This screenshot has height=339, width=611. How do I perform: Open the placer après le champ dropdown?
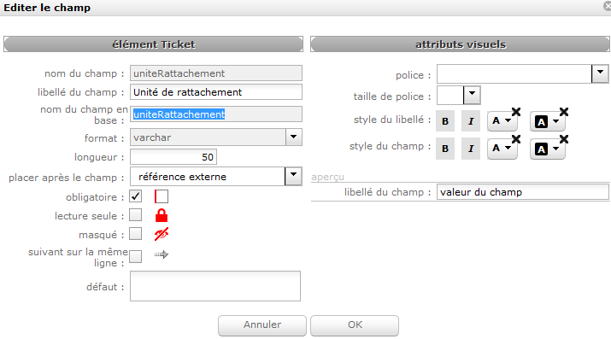point(293,176)
